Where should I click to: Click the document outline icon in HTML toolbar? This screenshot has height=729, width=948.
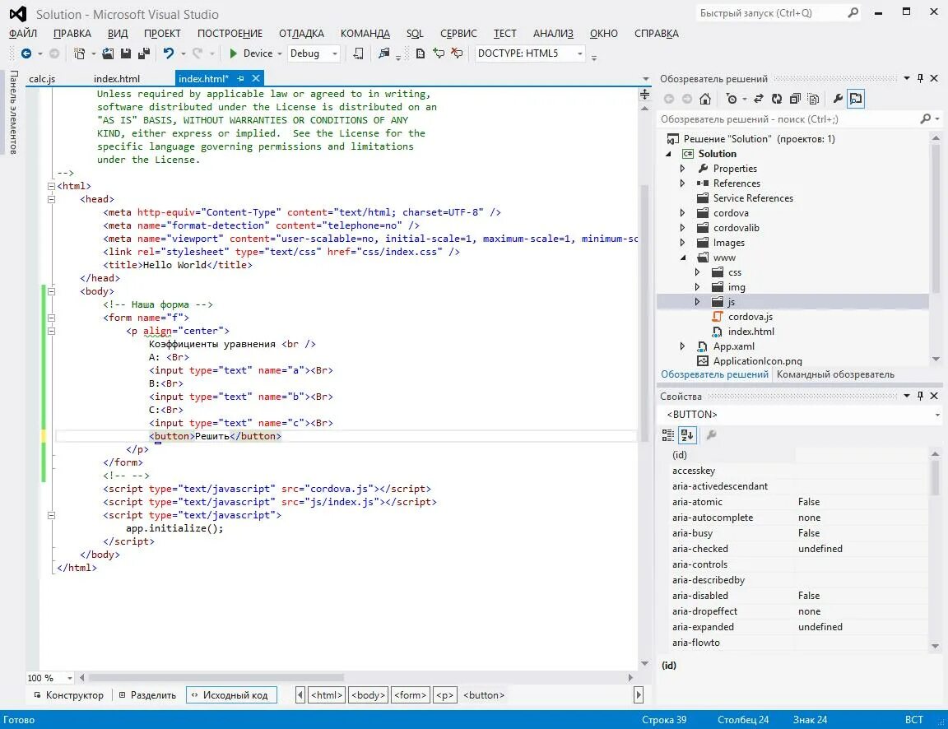point(421,53)
